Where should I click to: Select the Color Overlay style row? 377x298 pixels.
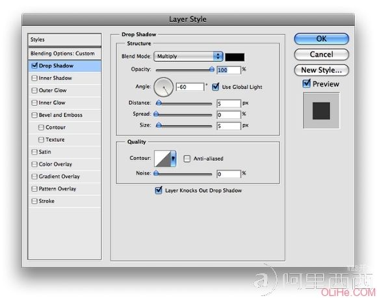pos(64,164)
